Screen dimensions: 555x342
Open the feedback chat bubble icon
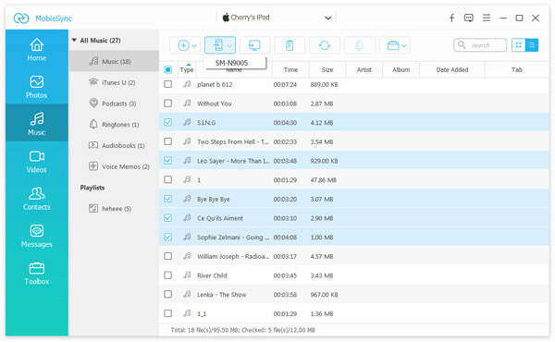pyautogui.click(x=469, y=18)
